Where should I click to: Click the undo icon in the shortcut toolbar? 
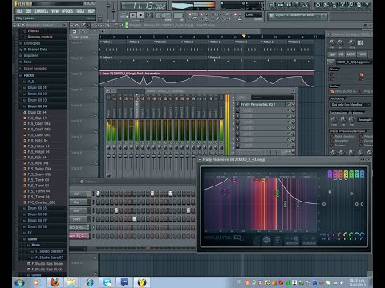(x=318, y=5)
